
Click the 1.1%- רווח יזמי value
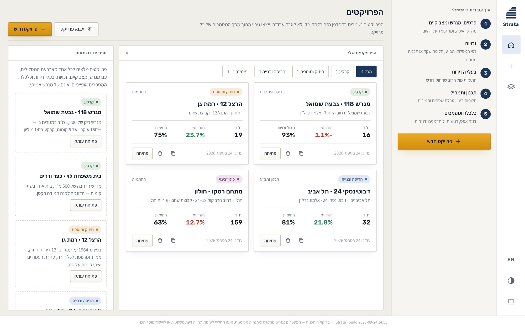pyautogui.click(x=324, y=135)
